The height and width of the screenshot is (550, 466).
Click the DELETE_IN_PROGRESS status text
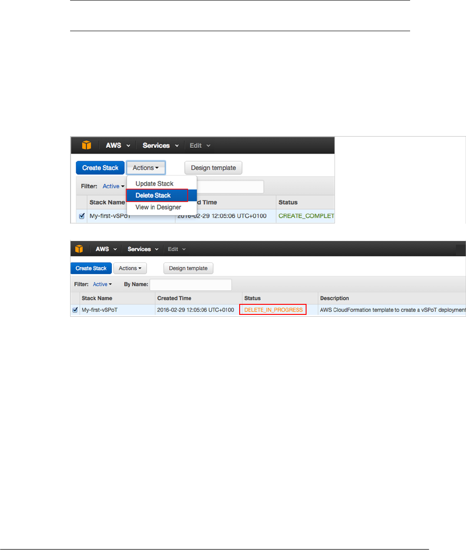274,310
